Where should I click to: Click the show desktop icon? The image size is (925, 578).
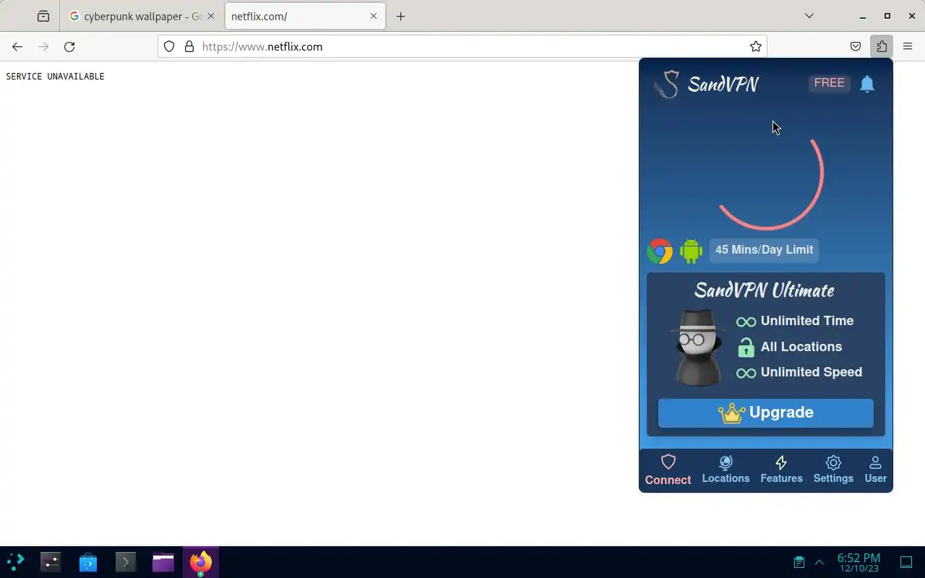coord(906,562)
